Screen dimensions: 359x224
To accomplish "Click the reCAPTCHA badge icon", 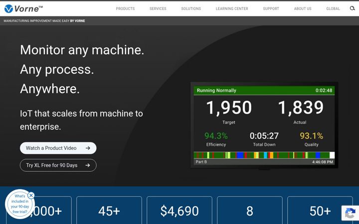I will pos(350,213).
